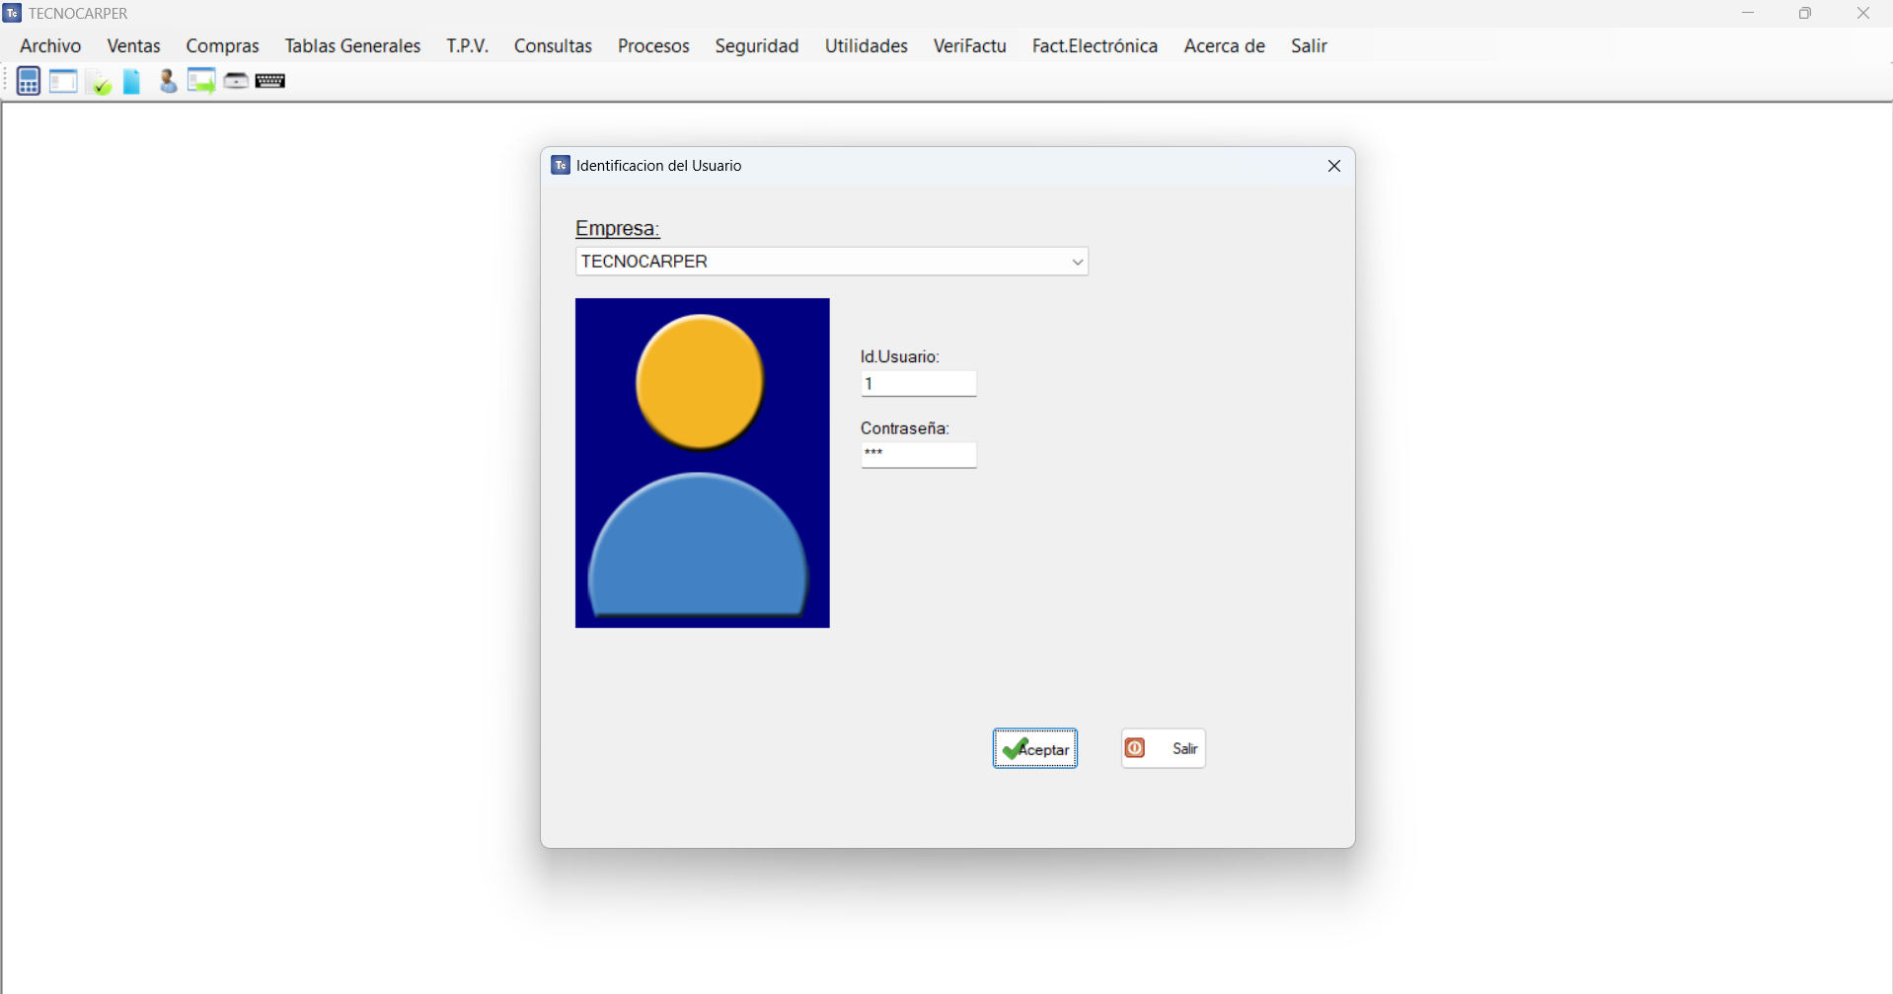The height and width of the screenshot is (994, 1893).
Task: Click the Id.Usuario input field
Action: [918, 384]
